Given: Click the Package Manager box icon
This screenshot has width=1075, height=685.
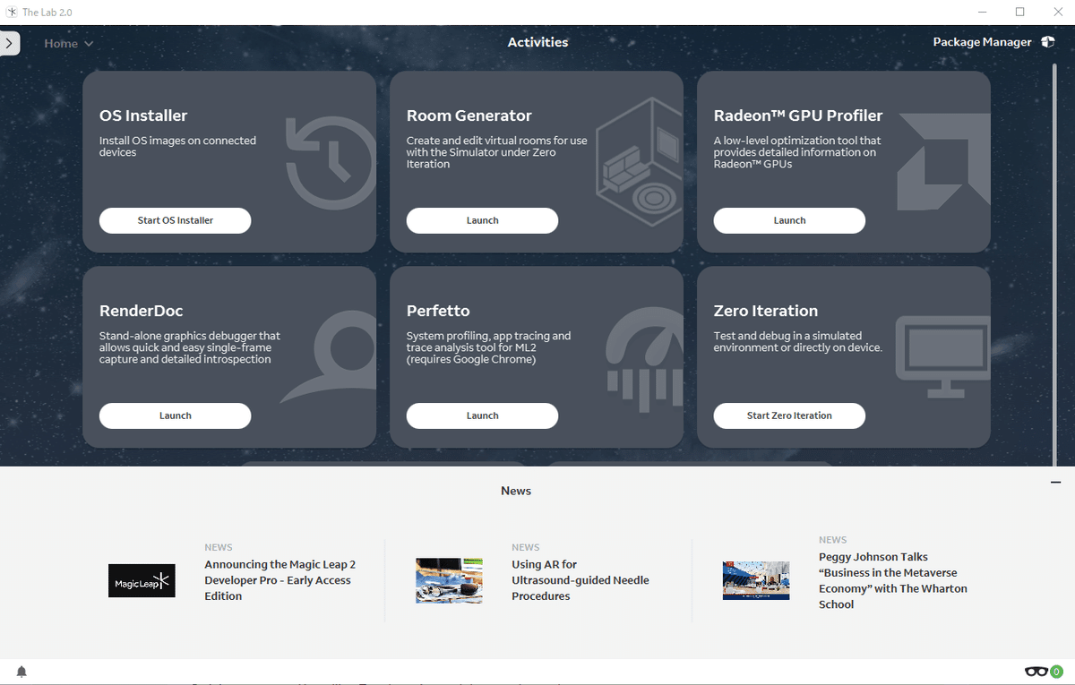Looking at the screenshot, I should (1048, 42).
